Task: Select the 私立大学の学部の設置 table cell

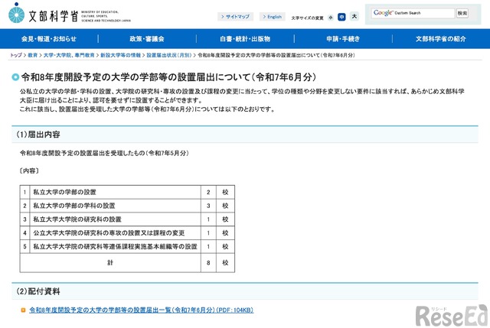Action: [115, 192]
